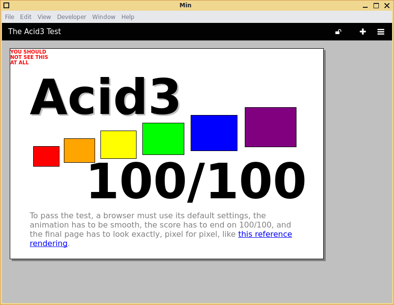The height and width of the screenshot is (305, 394).
Task: Open the Window menu
Action: point(103,17)
